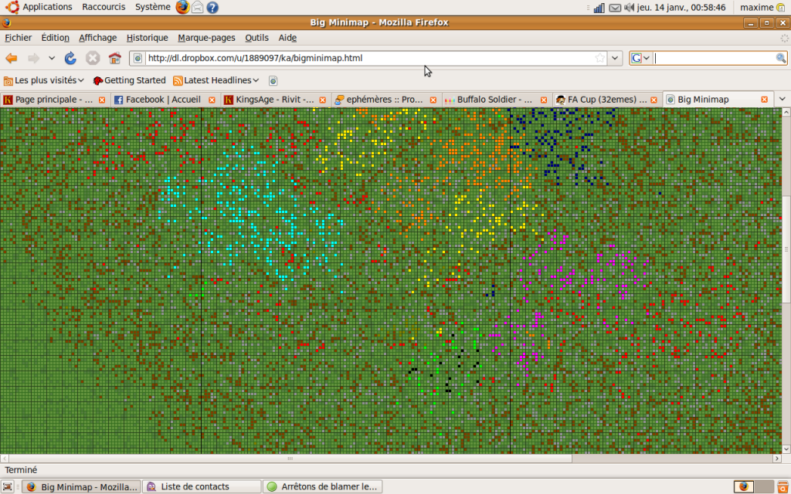
Task: Close the ephémères tab
Action: click(x=433, y=100)
